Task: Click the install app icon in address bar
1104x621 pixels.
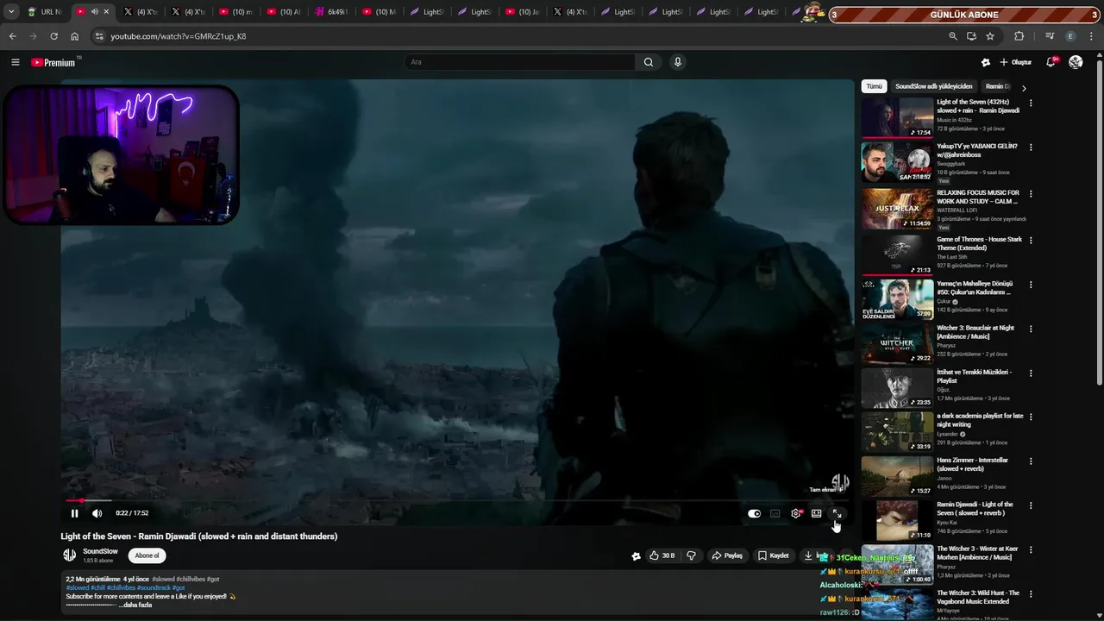Action: coord(971,36)
